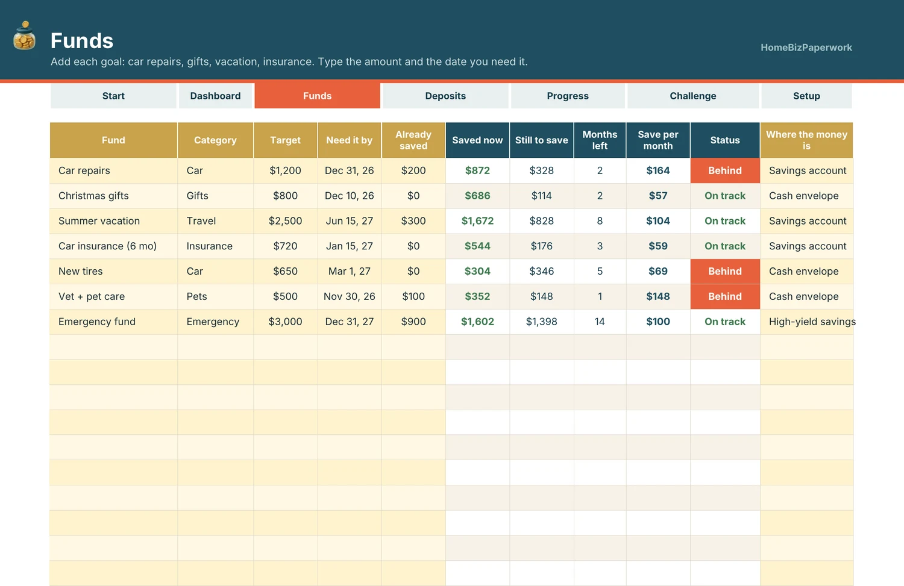Click the Where the money is header
Screen dimensions: 904x586
coord(807,140)
